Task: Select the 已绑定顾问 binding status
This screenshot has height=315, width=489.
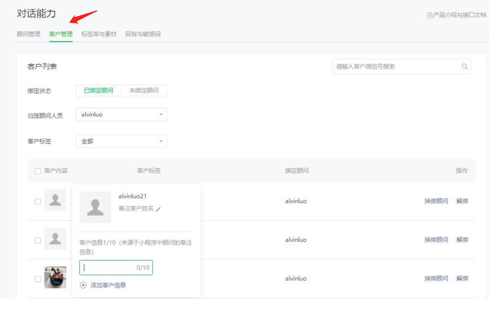Action: click(98, 91)
